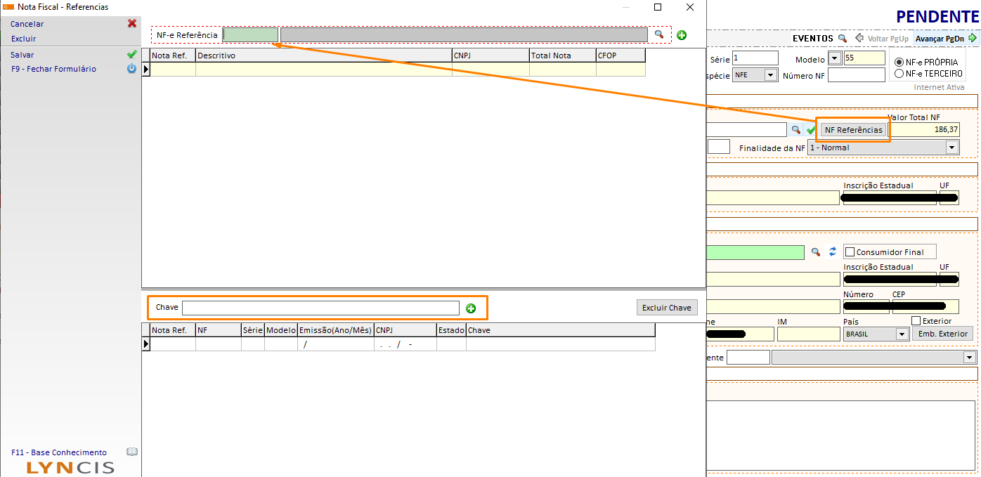The width and height of the screenshot is (981, 477).
Task: Click the NF-e Referência search magnifier
Action: click(x=659, y=34)
